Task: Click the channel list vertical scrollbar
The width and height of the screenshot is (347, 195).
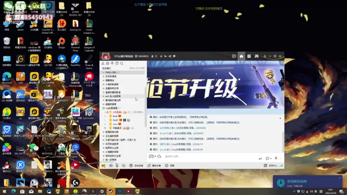Action: [x=145, y=107]
